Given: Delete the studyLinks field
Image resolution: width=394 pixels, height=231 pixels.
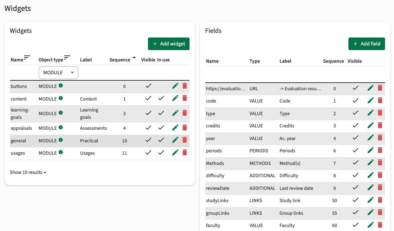Looking at the screenshot, I should tap(380, 200).
